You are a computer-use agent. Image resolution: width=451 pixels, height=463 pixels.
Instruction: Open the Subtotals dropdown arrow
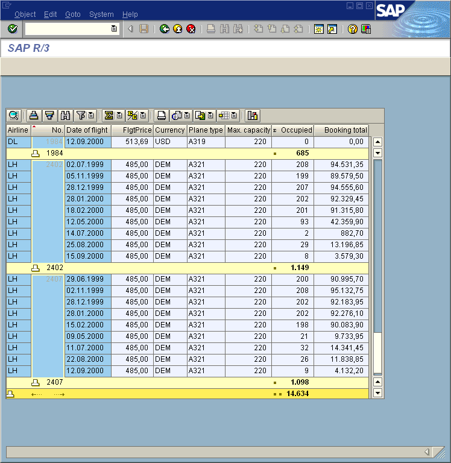[x=143, y=116]
